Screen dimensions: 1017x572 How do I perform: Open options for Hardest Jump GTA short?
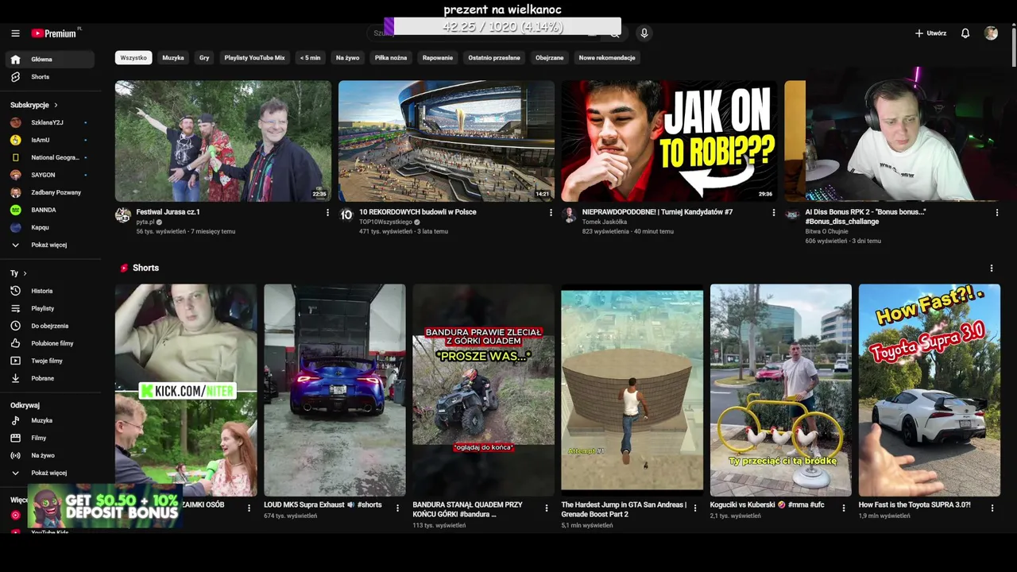(x=695, y=508)
